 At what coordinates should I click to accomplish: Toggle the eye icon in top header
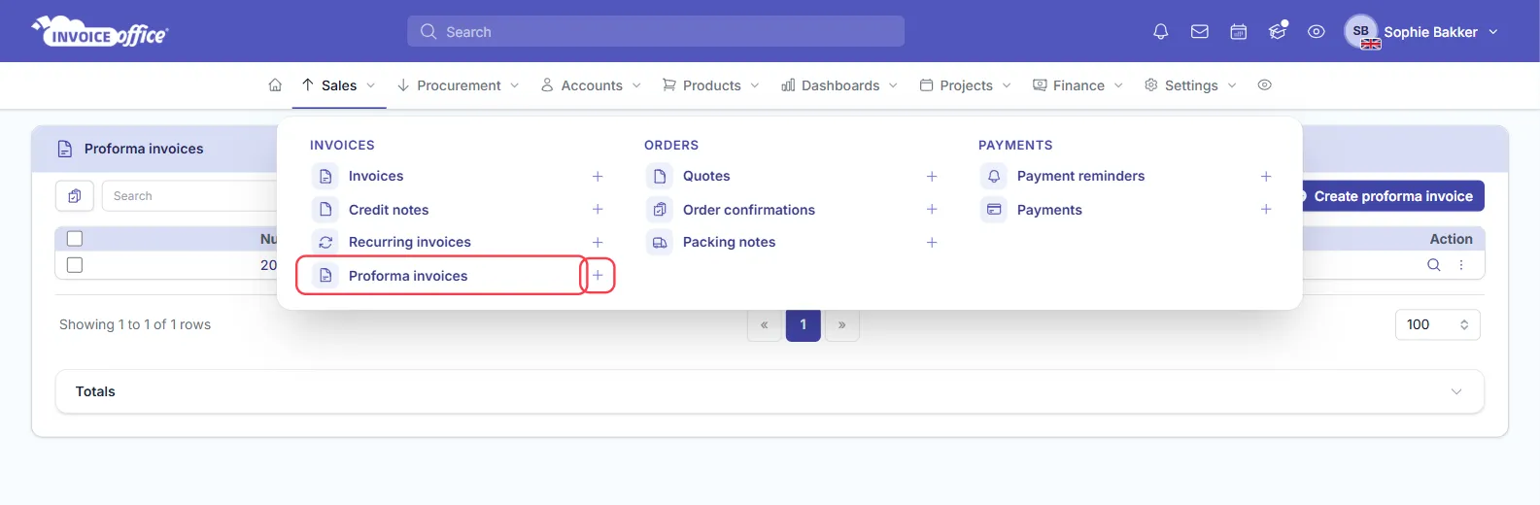point(1317,32)
